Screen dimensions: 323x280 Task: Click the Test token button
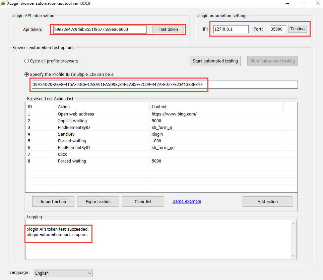[x=168, y=30]
